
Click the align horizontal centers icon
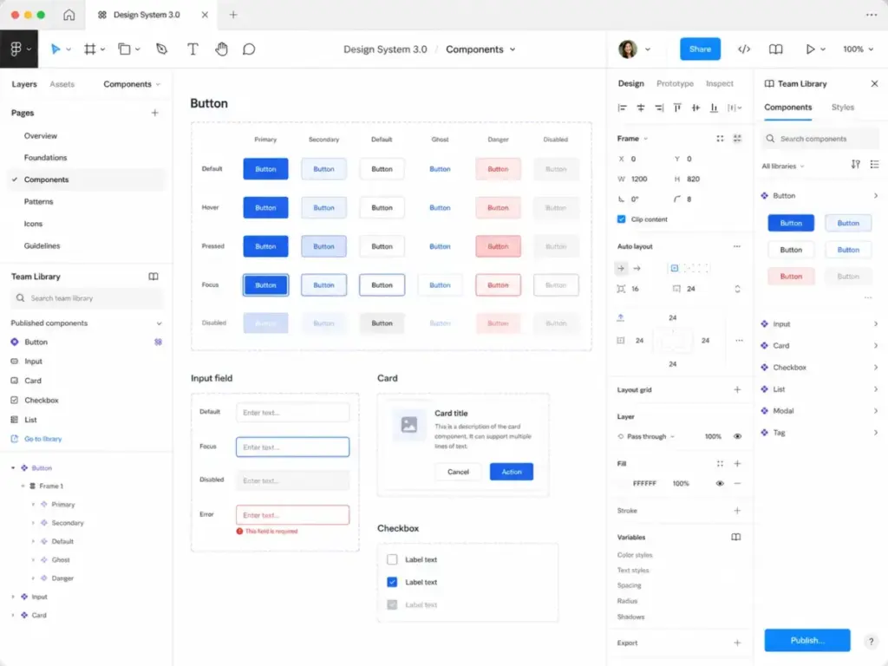(x=641, y=108)
